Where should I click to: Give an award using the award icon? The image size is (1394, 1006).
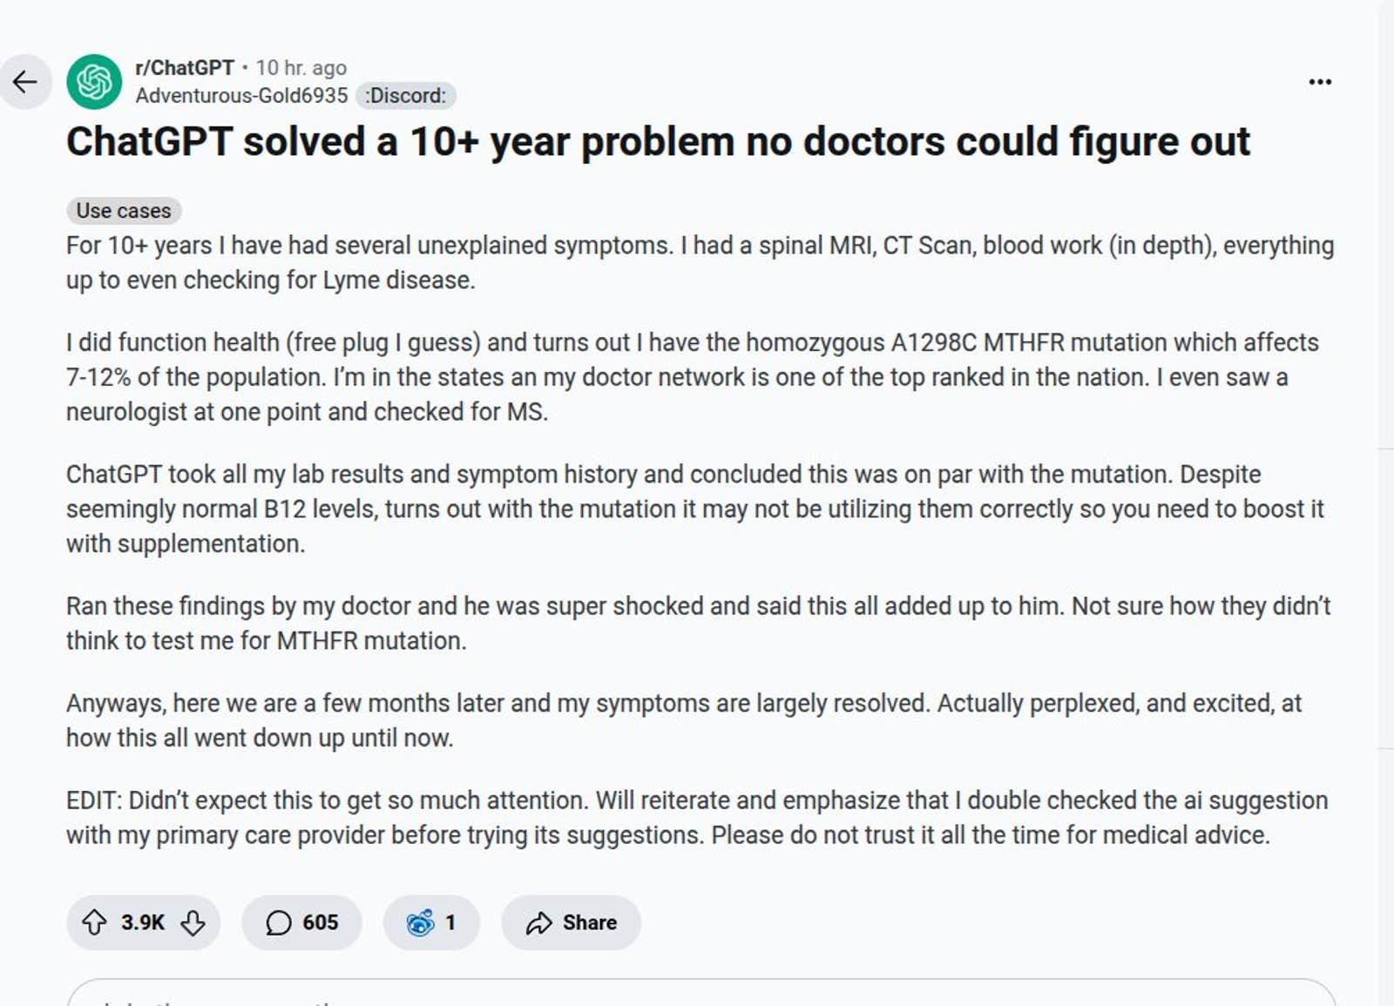pyautogui.click(x=421, y=922)
